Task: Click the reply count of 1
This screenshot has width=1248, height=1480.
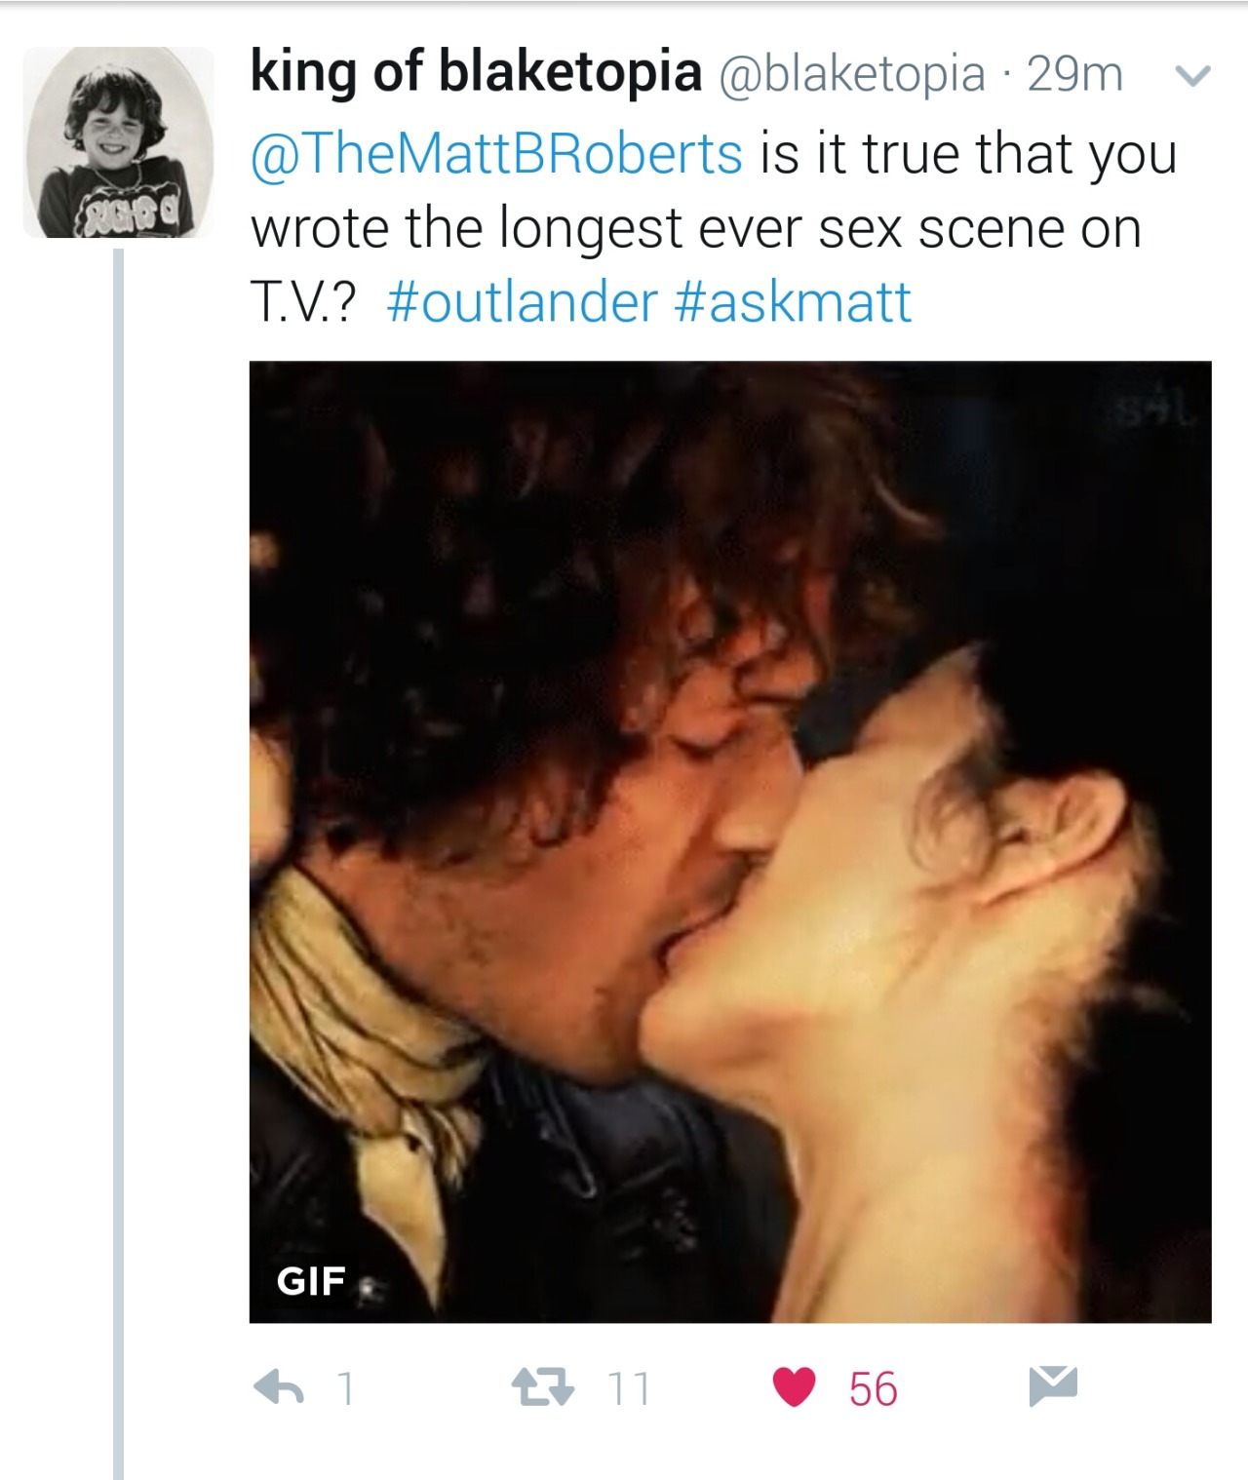Action: point(343,1388)
